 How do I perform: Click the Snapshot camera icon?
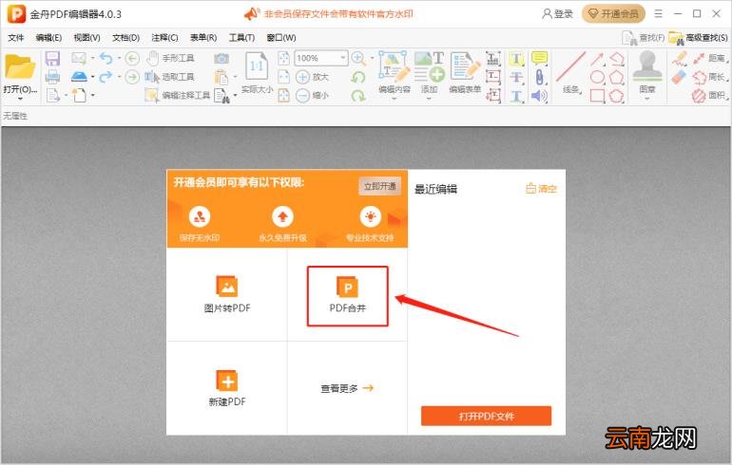click(x=222, y=58)
